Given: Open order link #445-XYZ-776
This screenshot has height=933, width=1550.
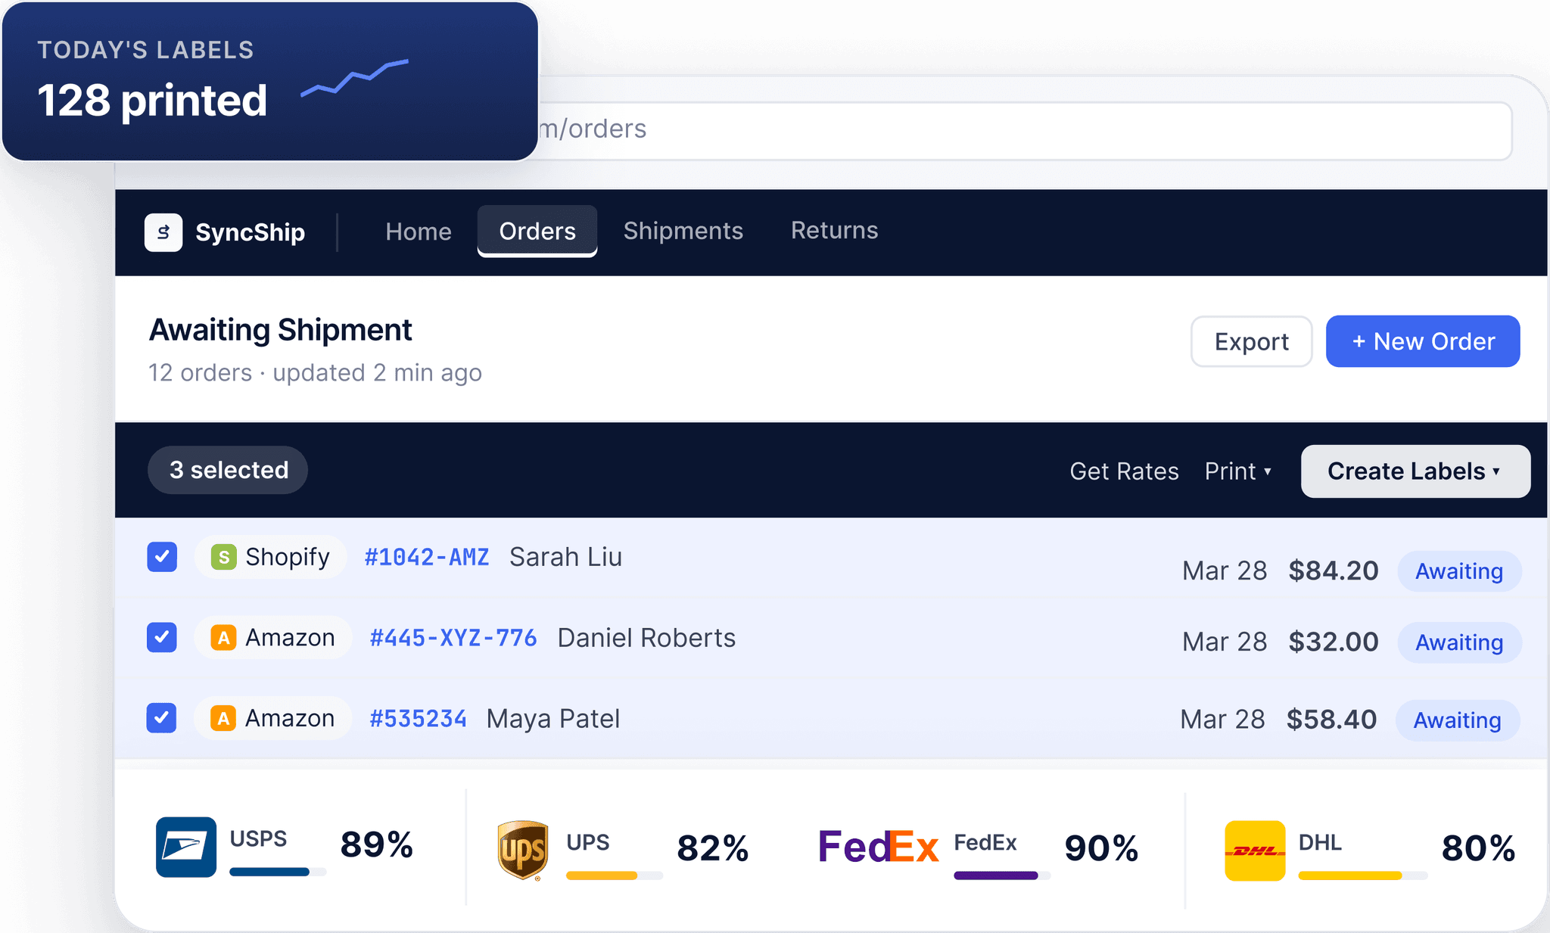Looking at the screenshot, I should [453, 638].
